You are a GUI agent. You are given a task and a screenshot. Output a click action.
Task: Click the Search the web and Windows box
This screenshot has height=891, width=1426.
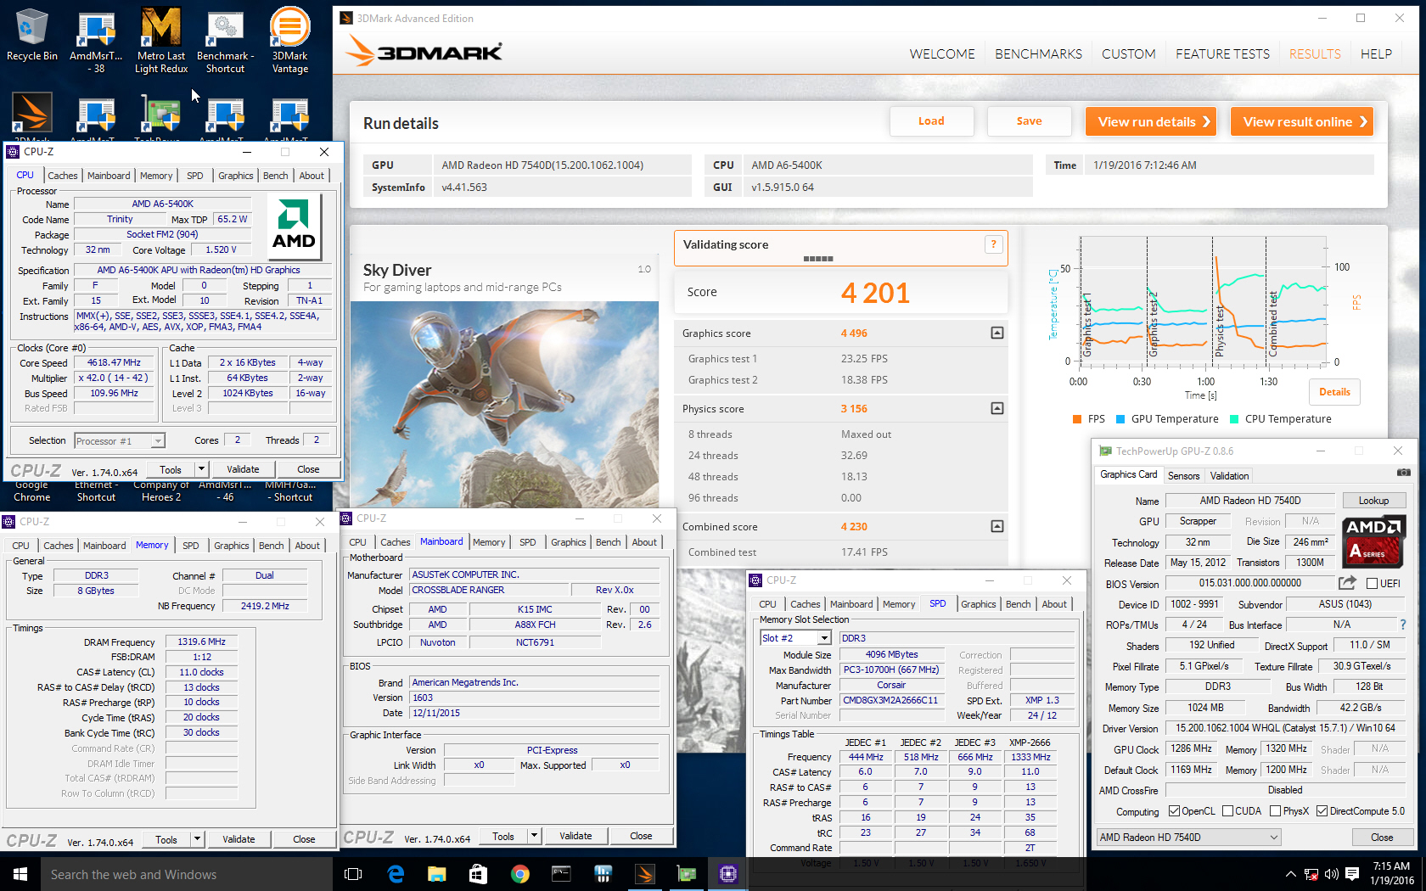point(187,874)
